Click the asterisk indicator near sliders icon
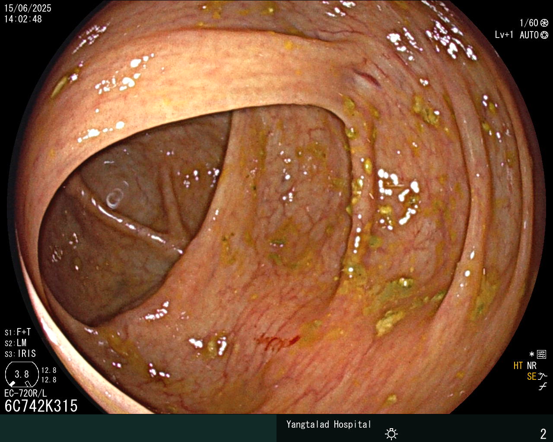The height and width of the screenshot is (442, 553). coord(532,354)
